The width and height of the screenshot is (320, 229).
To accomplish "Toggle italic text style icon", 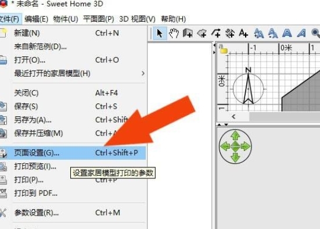I will [x=301, y=33].
